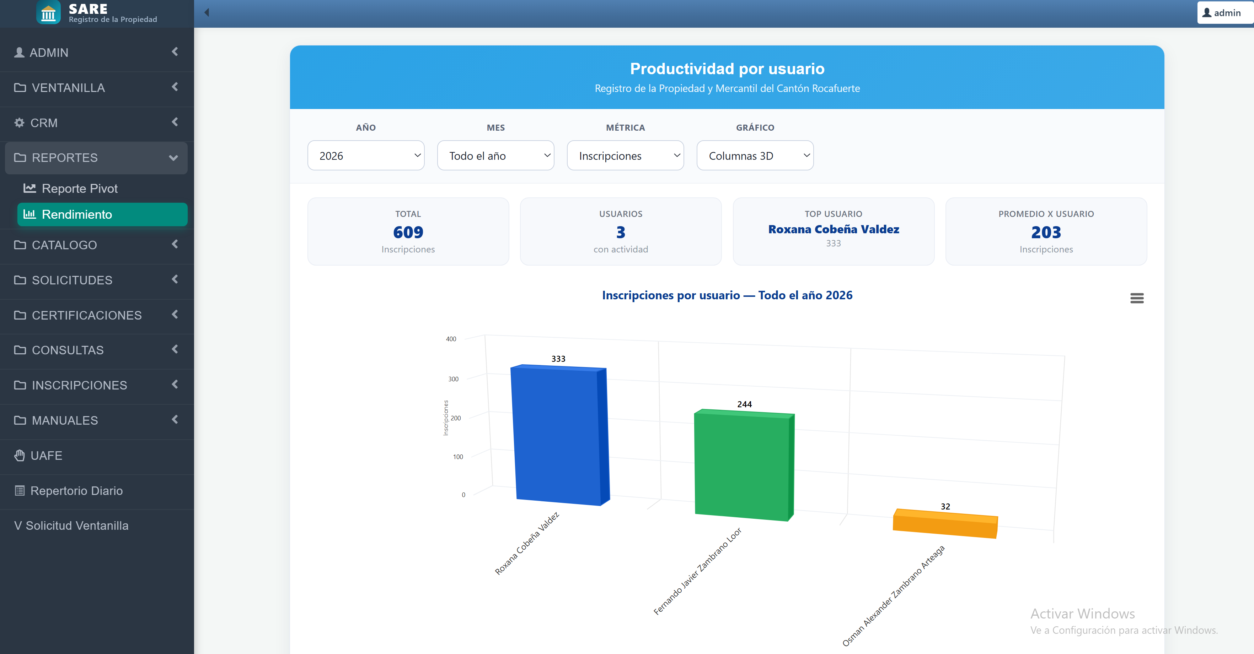
Task: Click the chart title Inscripciones por usuario
Action: click(x=727, y=295)
